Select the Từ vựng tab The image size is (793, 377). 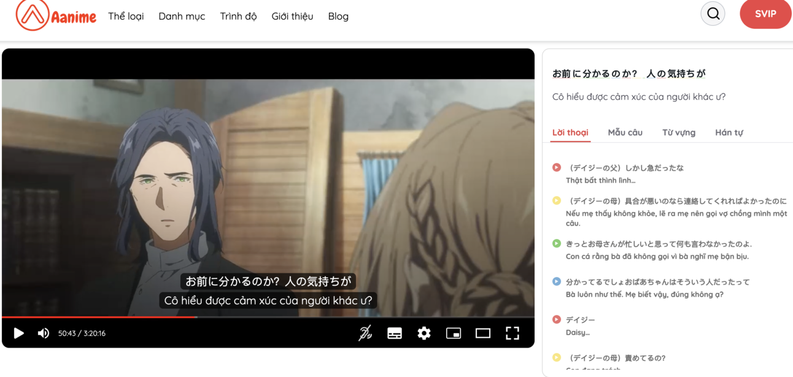click(678, 132)
